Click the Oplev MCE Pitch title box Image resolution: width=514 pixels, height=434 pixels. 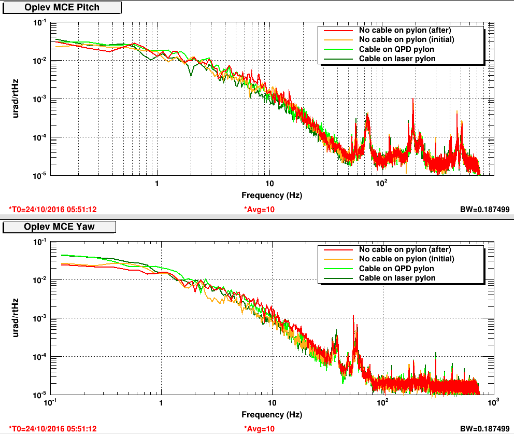(x=62, y=7)
